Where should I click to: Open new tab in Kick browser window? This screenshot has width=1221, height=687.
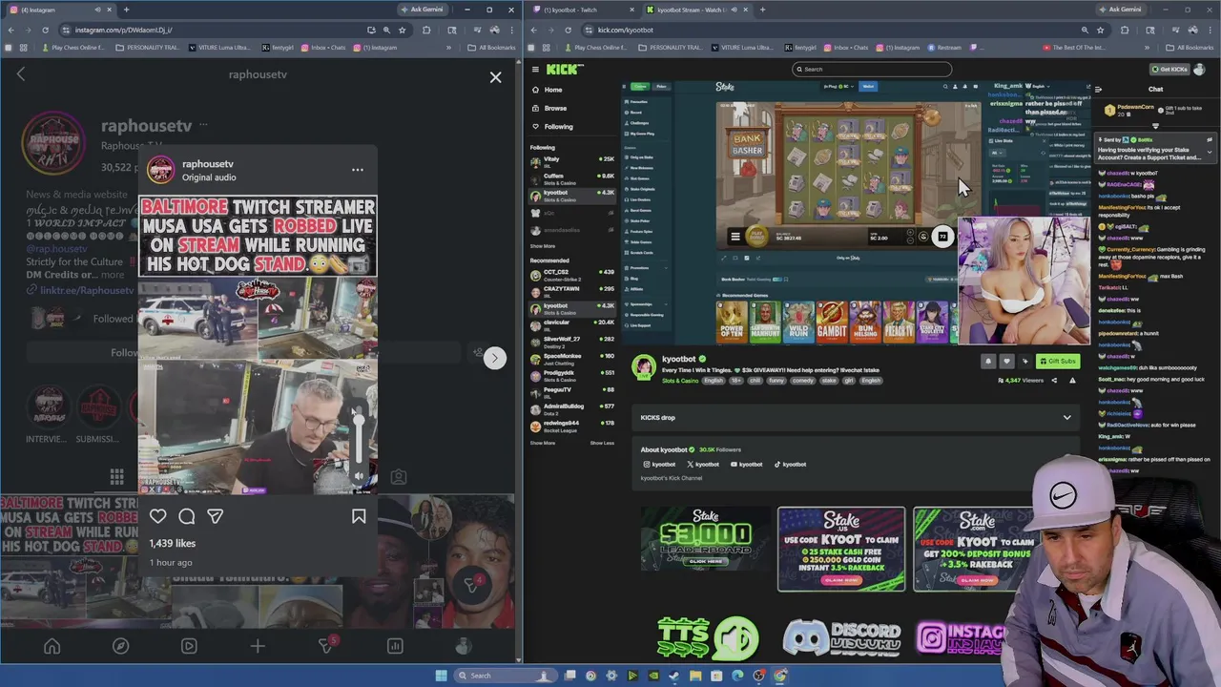click(x=762, y=10)
